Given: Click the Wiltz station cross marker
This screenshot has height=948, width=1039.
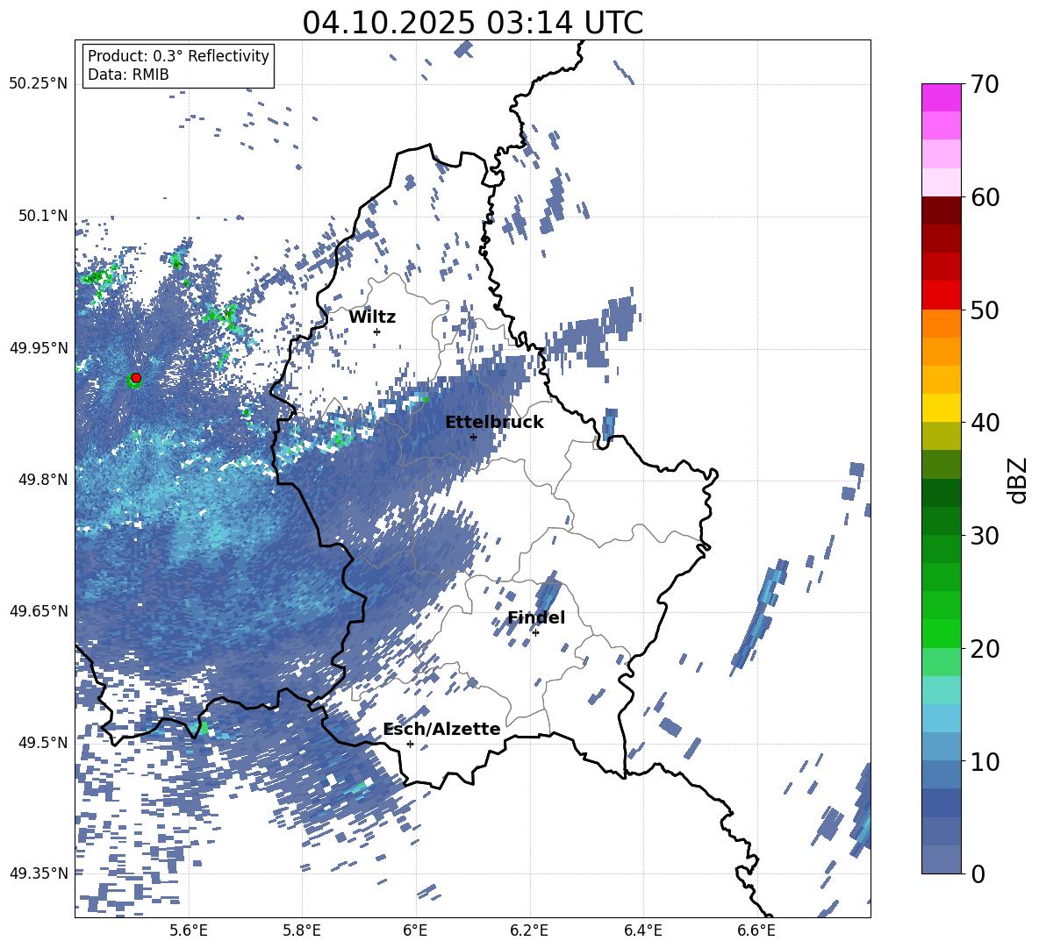Looking at the screenshot, I should [x=377, y=331].
